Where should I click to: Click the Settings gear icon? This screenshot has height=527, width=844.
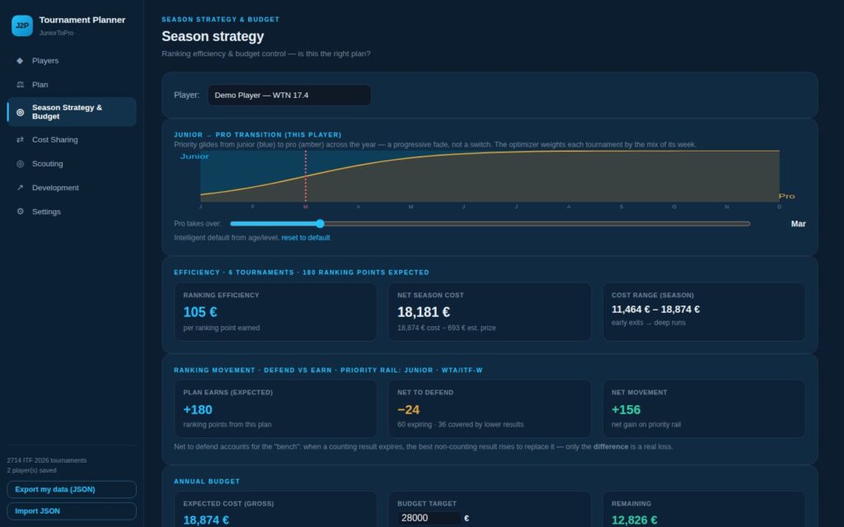pos(20,212)
